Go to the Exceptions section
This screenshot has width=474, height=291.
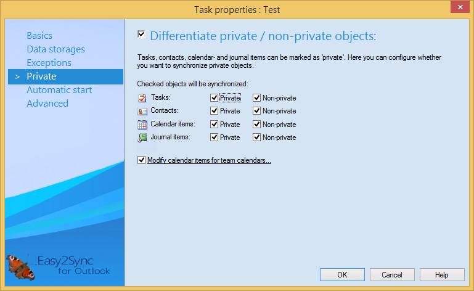click(49, 63)
